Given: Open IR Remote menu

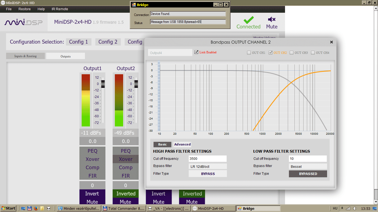Looking at the screenshot, I should [60, 9].
